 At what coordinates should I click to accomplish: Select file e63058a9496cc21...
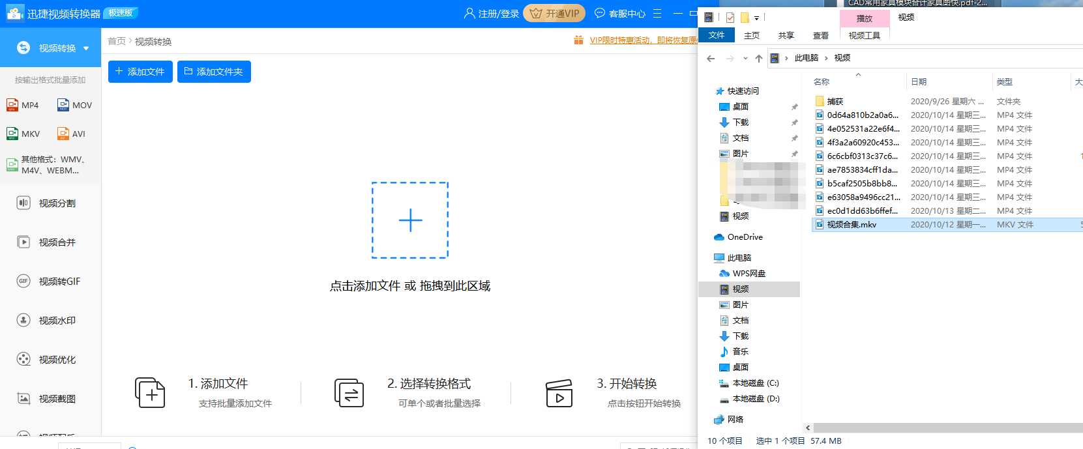(x=863, y=197)
